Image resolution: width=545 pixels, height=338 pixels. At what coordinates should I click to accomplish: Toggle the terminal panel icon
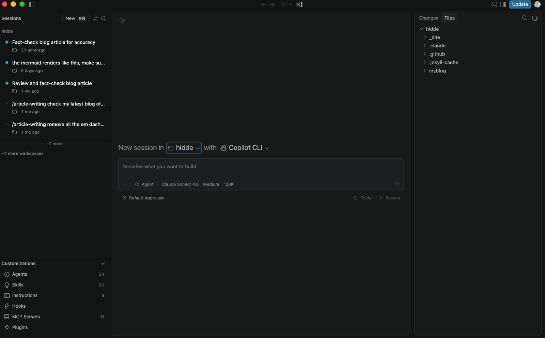494,4
